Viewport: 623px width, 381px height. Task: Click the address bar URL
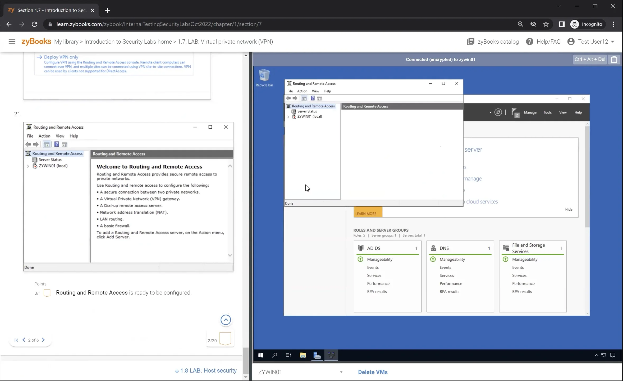[x=159, y=24]
